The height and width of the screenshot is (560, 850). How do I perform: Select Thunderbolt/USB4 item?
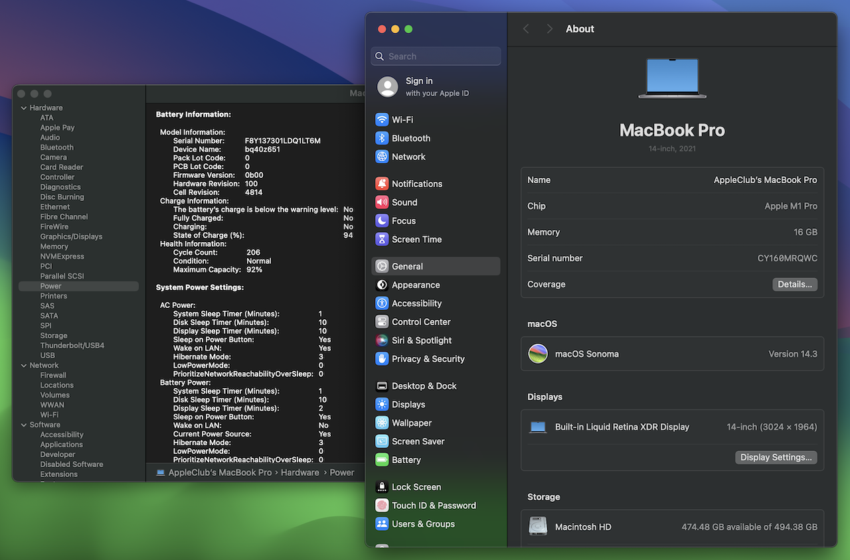click(72, 346)
